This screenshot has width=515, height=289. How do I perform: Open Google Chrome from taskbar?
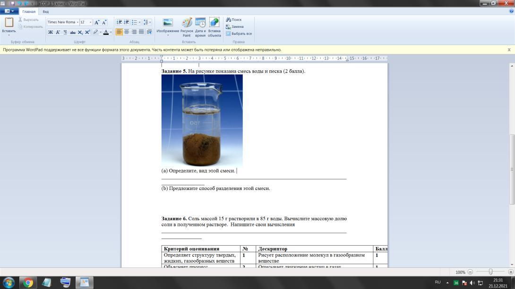coord(28,282)
